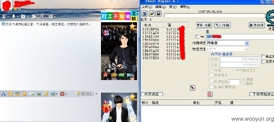The height and width of the screenshot is (122, 274).
Task: Open Cheat Engine settings gear logo
Action: (x=270, y=18)
